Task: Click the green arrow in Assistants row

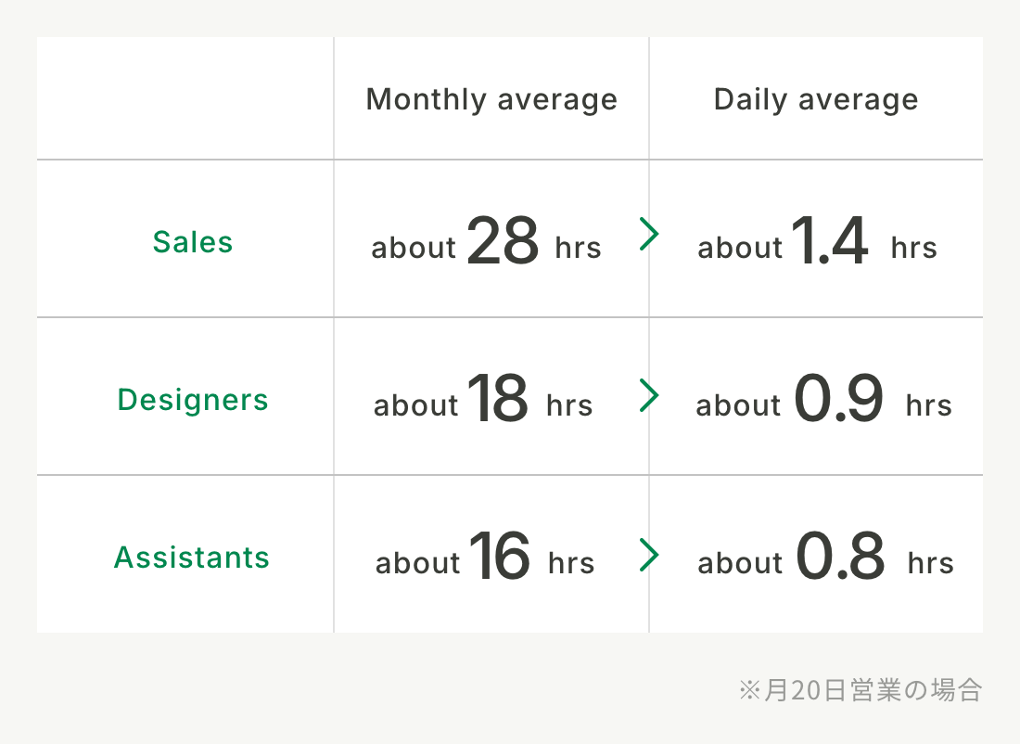Action: click(649, 555)
